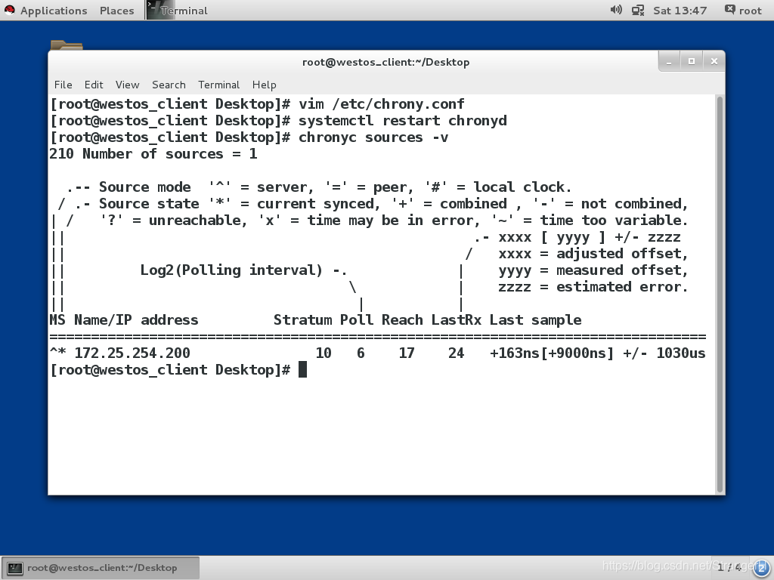Open the Terminal menu in menubar
This screenshot has width=774, height=580.
[218, 85]
